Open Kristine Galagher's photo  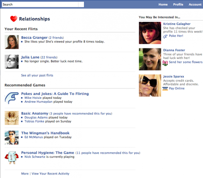pyautogui.click(x=150, y=33)
